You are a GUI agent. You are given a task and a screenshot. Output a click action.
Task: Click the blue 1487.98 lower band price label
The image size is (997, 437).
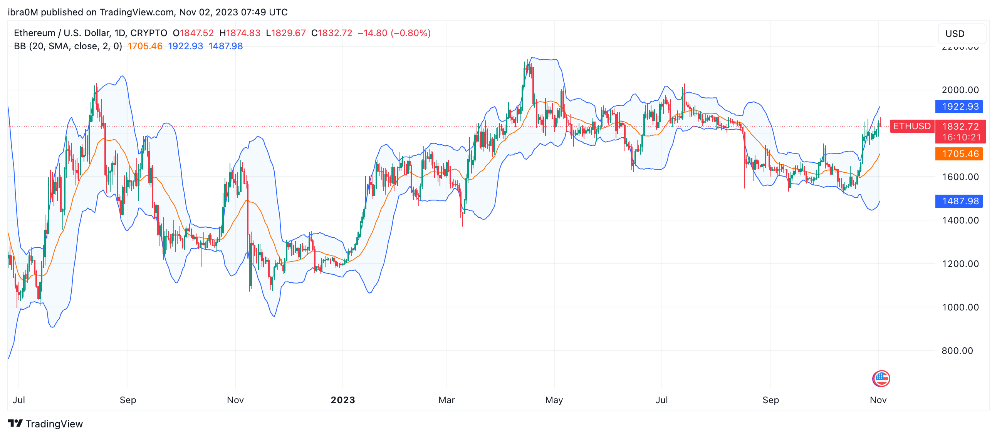(x=960, y=201)
